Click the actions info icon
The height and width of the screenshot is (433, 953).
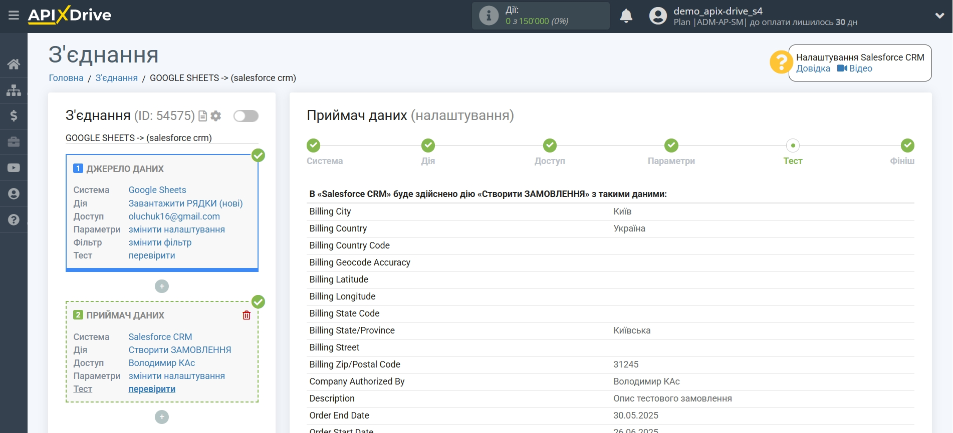pyautogui.click(x=489, y=15)
